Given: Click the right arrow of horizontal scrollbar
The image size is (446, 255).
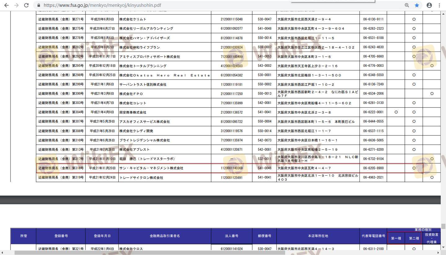Looking at the screenshot, I should 438,253.
